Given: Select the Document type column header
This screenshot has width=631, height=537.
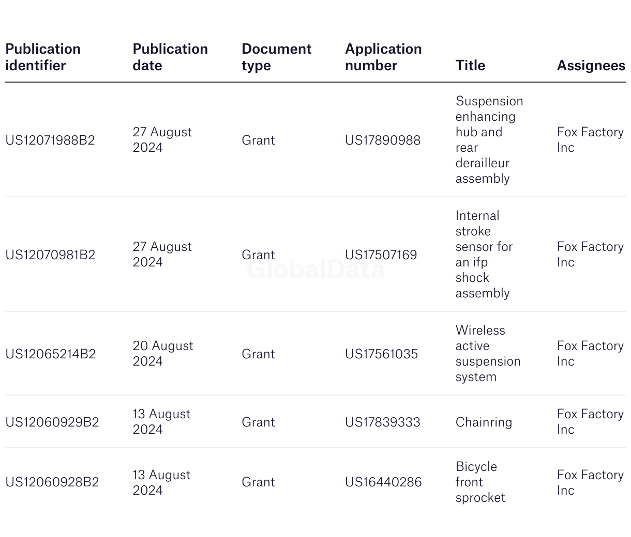Looking at the screenshot, I should click(x=276, y=57).
